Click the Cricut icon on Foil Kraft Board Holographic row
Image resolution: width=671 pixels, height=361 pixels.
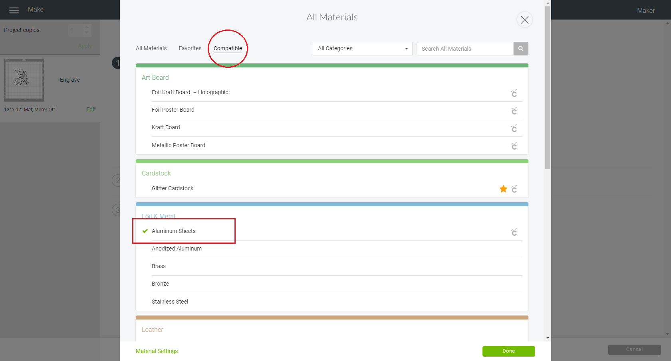coord(514,93)
